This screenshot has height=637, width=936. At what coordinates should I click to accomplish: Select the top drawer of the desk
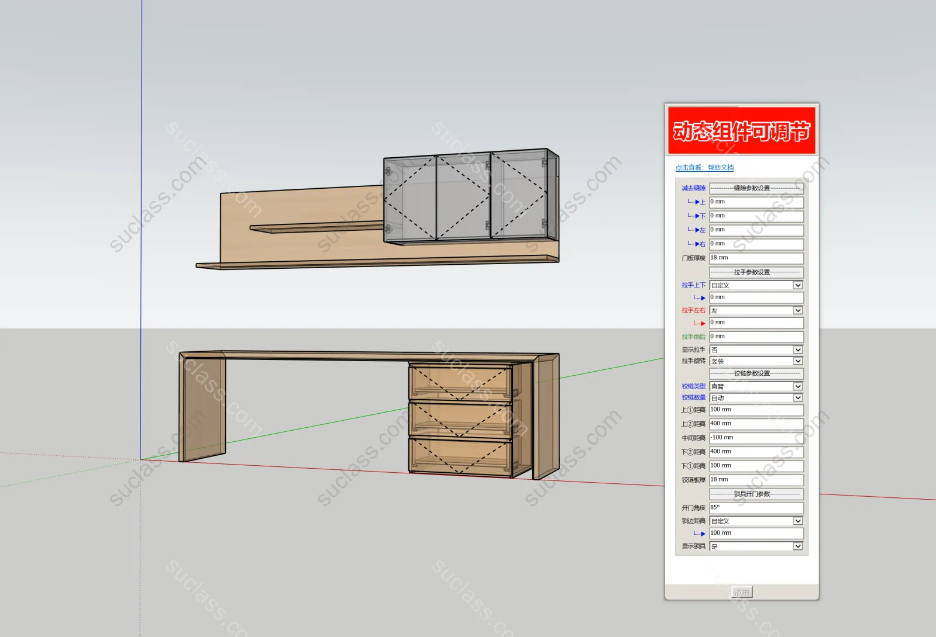tap(460, 382)
